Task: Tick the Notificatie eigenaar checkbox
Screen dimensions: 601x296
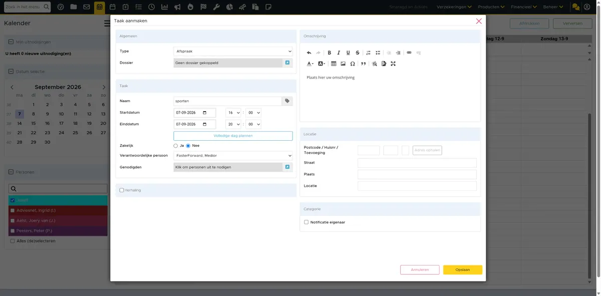Action: point(307,222)
